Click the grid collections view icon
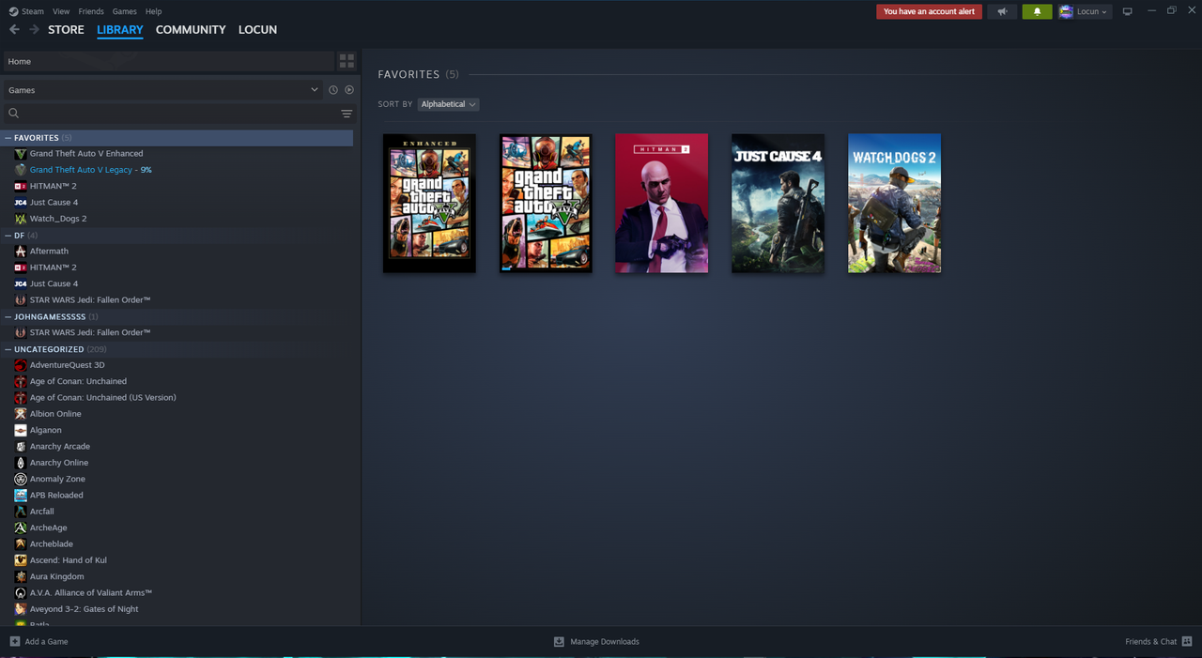The image size is (1202, 658). coord(347,61)
